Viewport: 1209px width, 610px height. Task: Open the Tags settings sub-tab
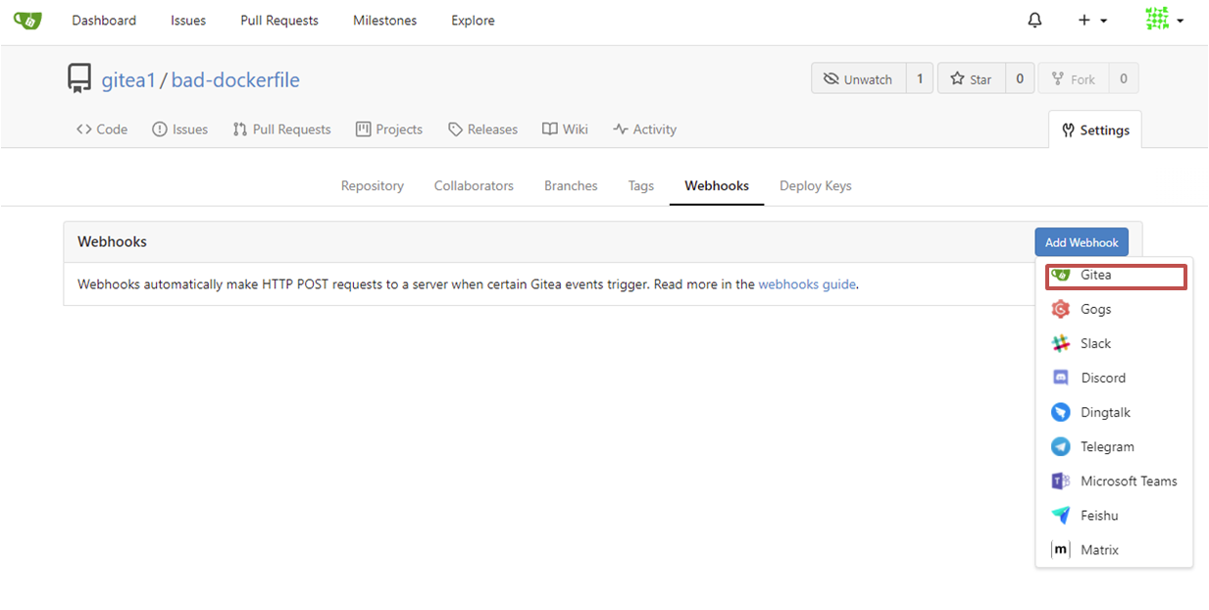click(x=641, y=186)
